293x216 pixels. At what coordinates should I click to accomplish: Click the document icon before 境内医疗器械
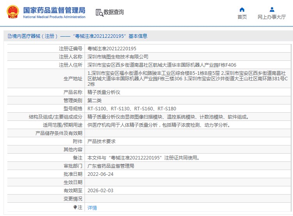(x=9, y=36)
